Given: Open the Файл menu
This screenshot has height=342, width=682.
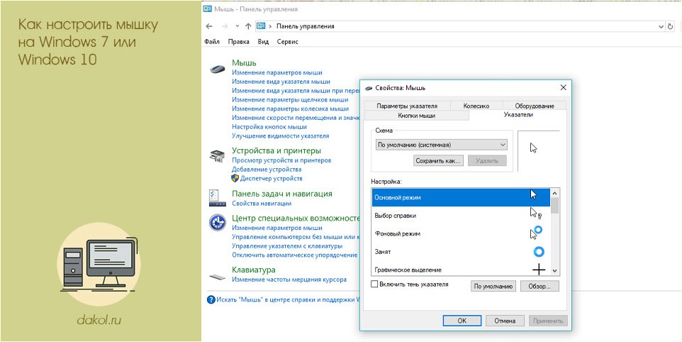Looking at the screenshot, I should tap(211, 42).
